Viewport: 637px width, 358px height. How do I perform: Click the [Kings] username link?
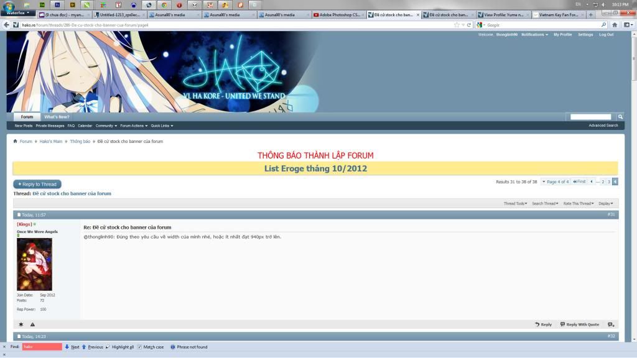click(x=24, y=224)
